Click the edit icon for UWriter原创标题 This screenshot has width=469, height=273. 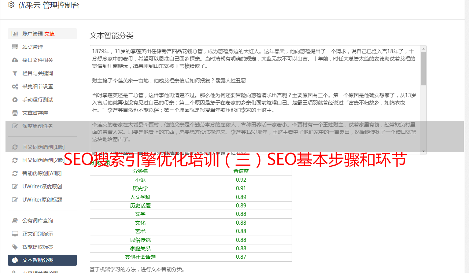point(15,200)
